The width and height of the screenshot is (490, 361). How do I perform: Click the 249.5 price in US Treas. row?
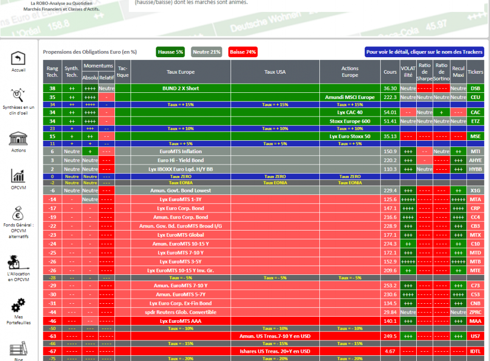390,336
